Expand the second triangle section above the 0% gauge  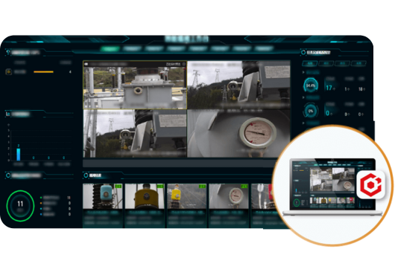(303, 97)
